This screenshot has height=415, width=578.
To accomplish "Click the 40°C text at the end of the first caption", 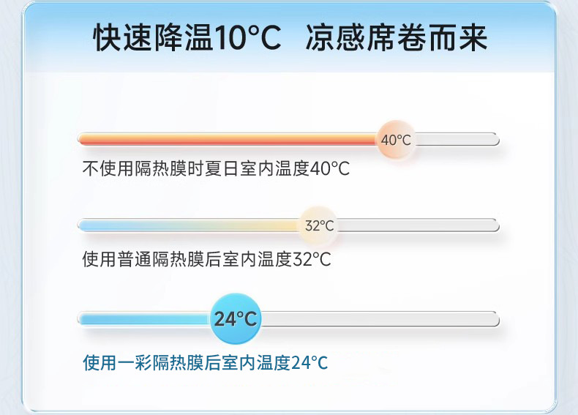I will (x=329, y=169).
